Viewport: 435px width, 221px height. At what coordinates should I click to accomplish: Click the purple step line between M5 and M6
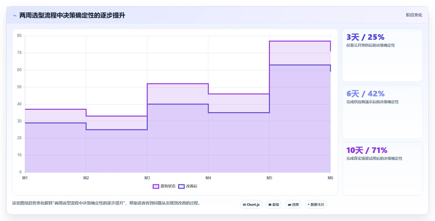pos(300,41)
